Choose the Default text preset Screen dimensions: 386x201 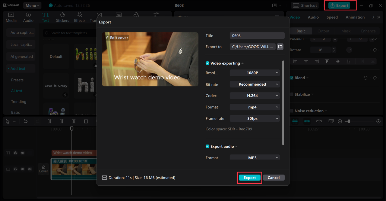(x=56, y=56)
